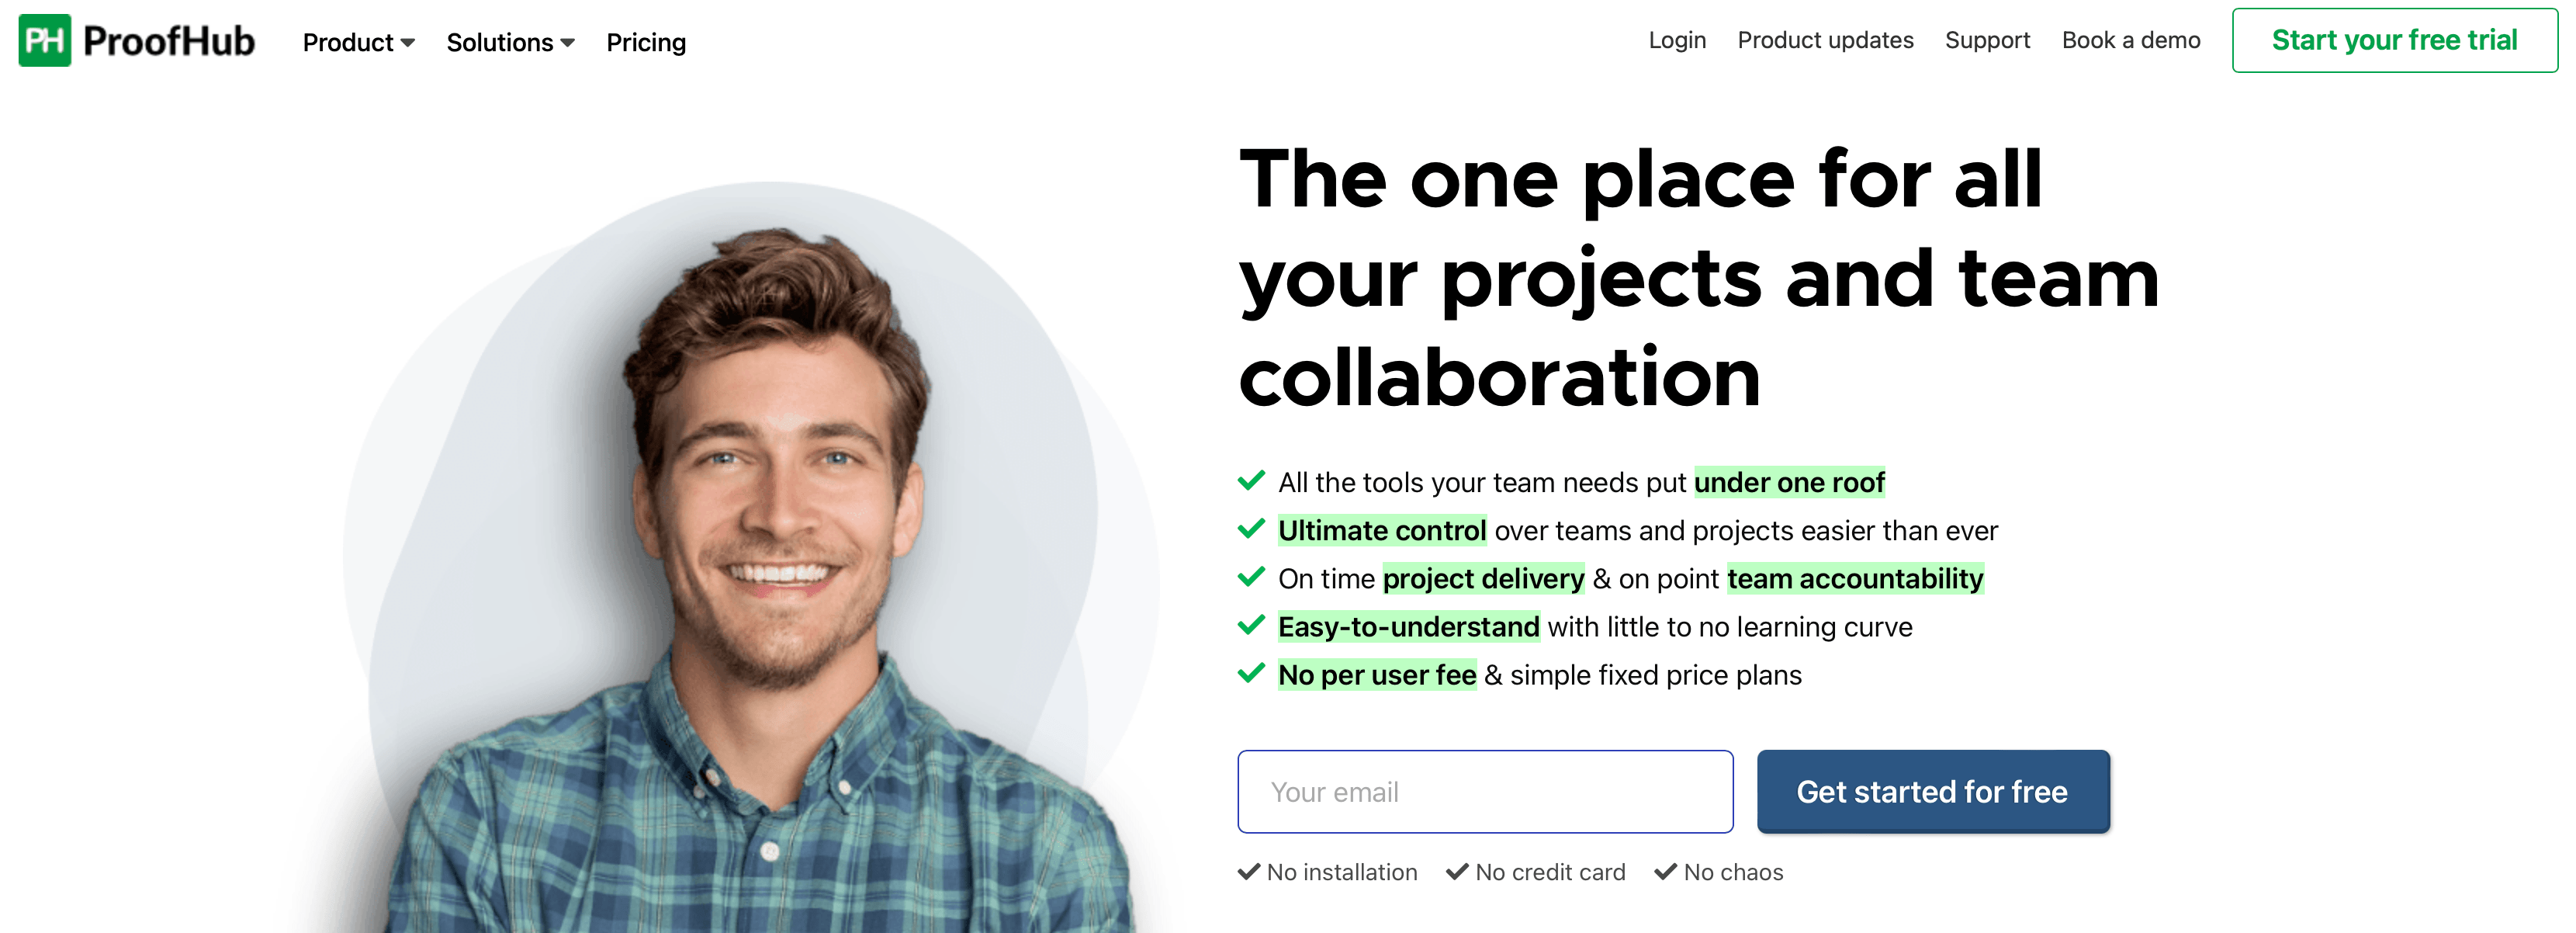
Task: Expand the Solutions dropdown menu
Action: click(506, 43)
